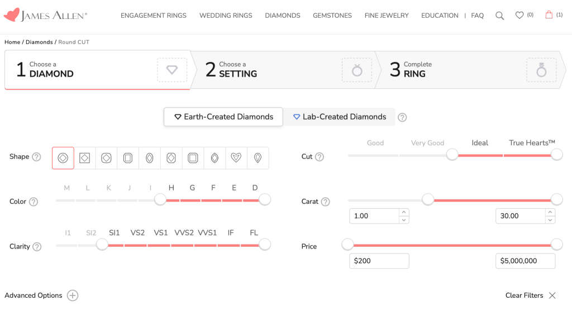Open the wishlist heart icon
This screenshot has width=572, height=315.
point(519,15)
